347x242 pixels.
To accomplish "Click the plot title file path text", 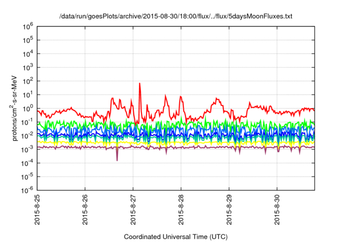I will (176, 16).
